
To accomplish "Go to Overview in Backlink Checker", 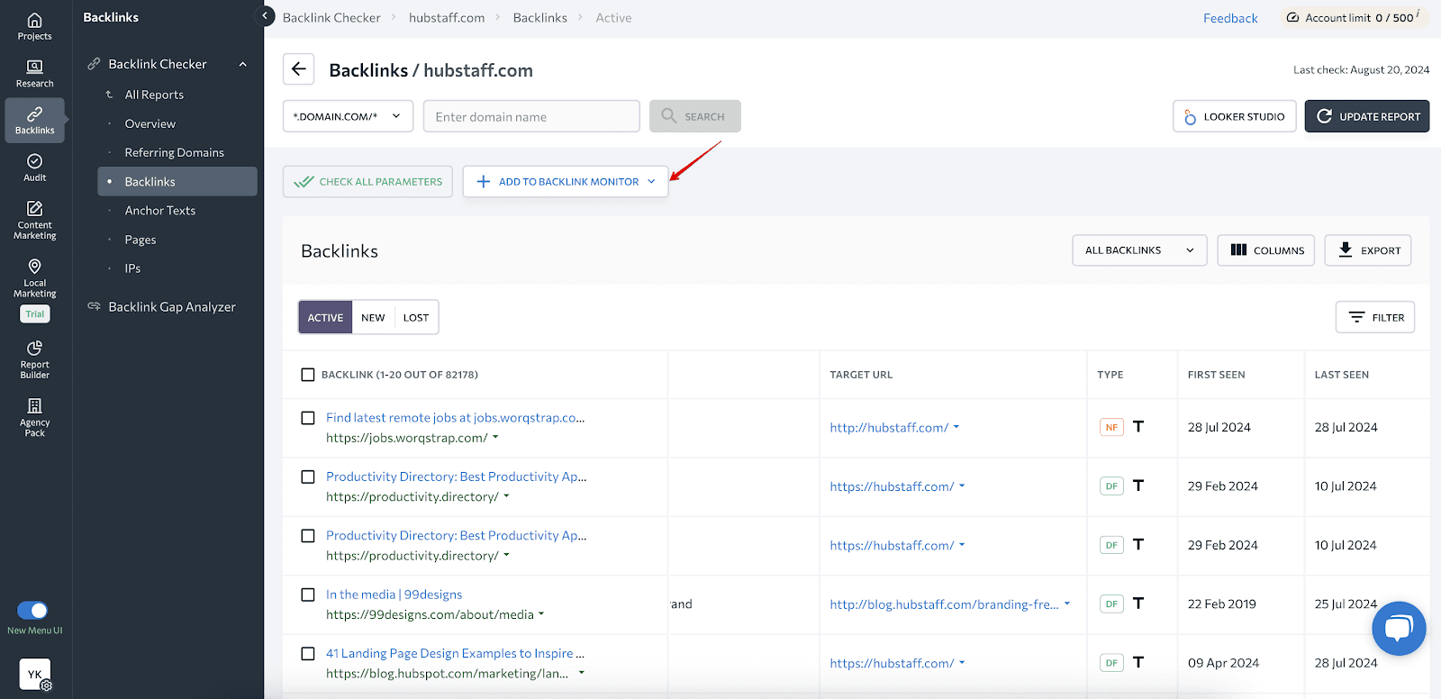I will (x=150, y=123).
